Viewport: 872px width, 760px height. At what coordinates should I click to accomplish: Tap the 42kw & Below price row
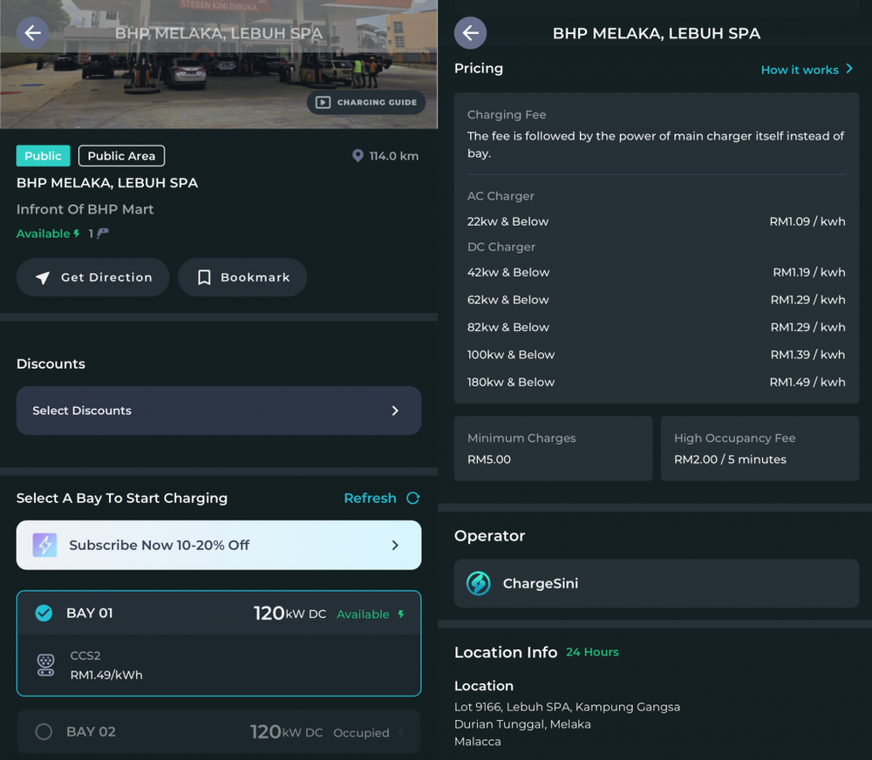(657, 273)
